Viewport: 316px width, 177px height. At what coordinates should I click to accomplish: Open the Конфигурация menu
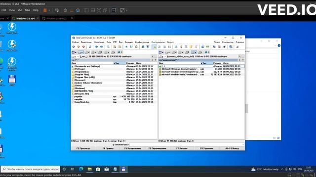142,42
